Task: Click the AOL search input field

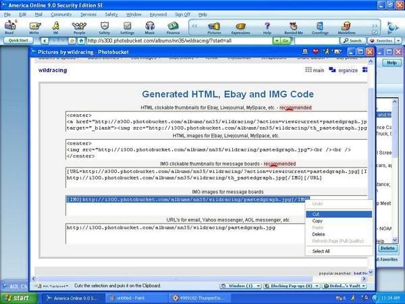Action: 317,41
